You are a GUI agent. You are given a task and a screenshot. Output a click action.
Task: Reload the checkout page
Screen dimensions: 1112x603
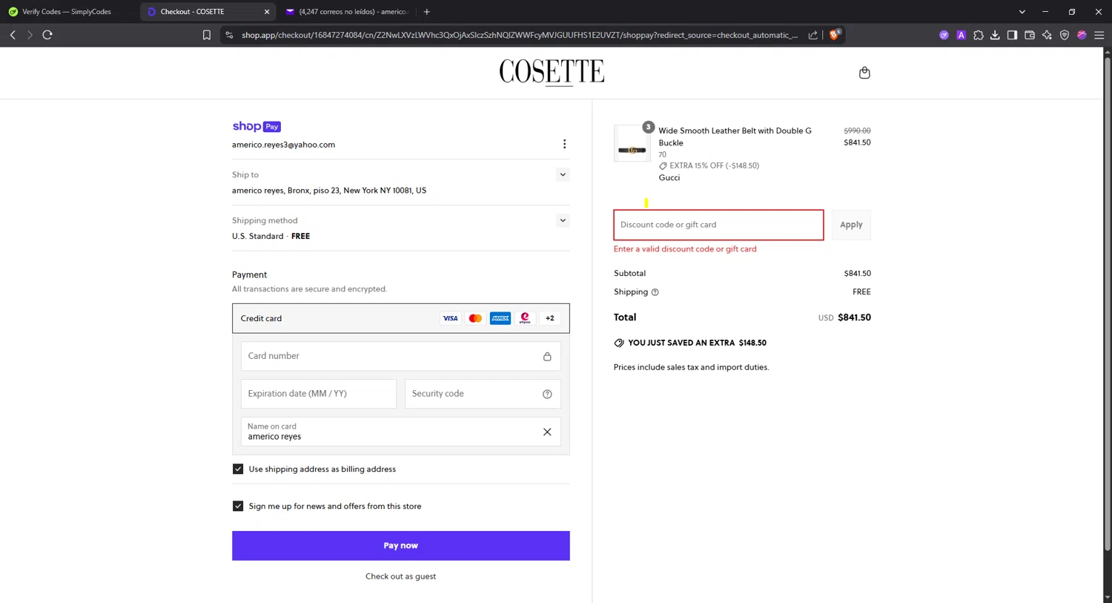47,35
